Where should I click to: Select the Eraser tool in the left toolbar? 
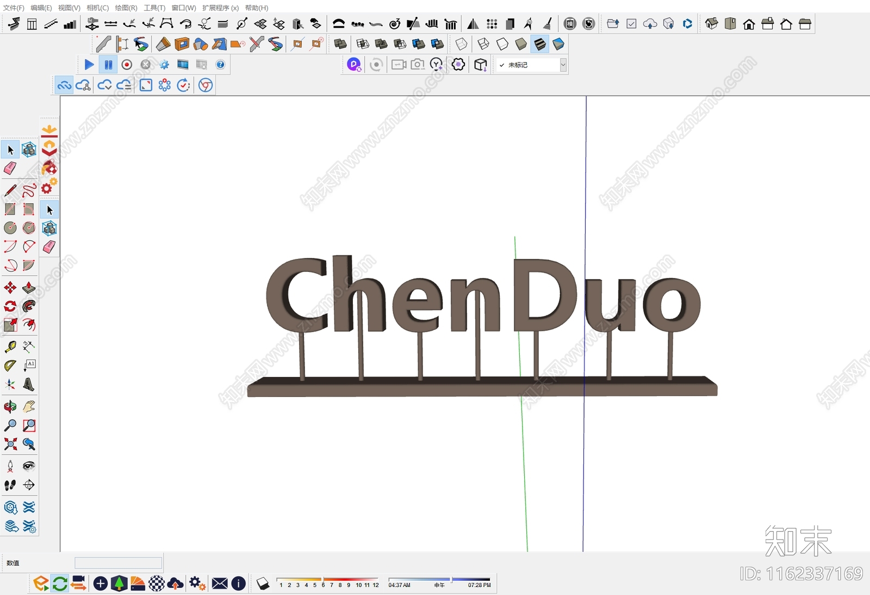pos(10,169)
